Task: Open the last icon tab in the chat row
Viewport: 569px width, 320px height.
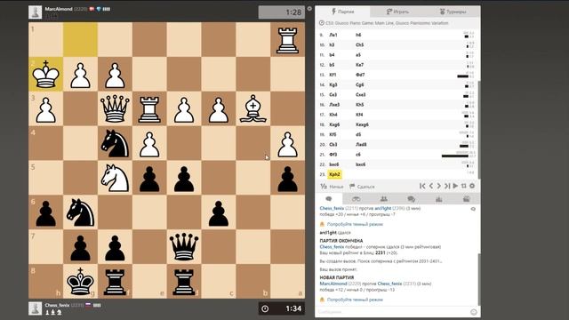Action: (466, 199)
